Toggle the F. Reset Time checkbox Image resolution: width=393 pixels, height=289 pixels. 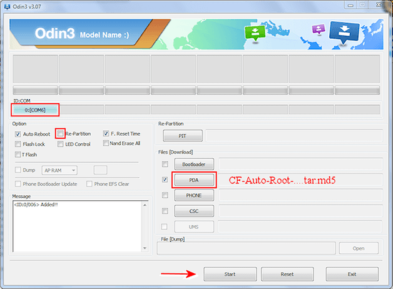106,133
